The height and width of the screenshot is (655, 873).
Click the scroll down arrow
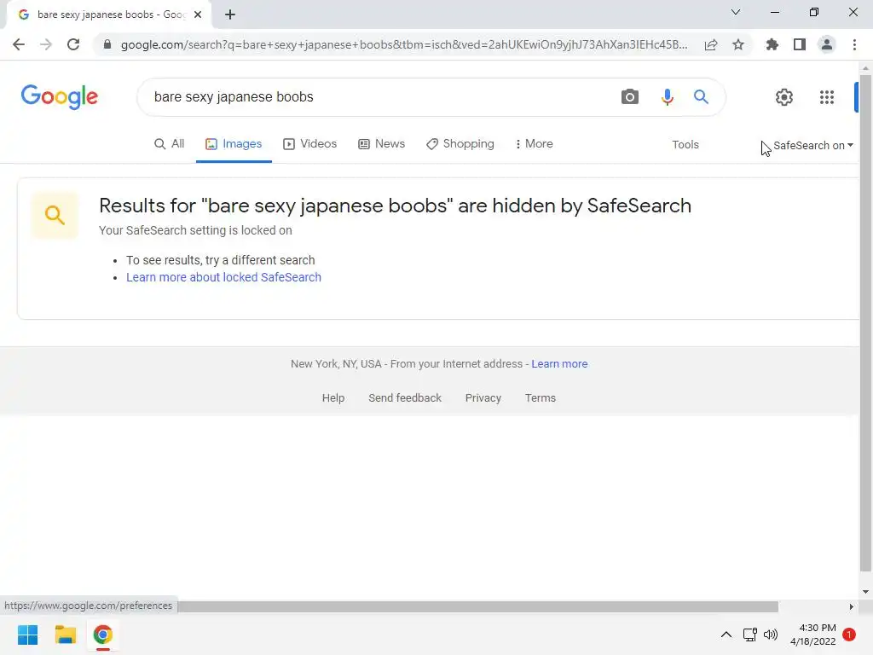865,592
